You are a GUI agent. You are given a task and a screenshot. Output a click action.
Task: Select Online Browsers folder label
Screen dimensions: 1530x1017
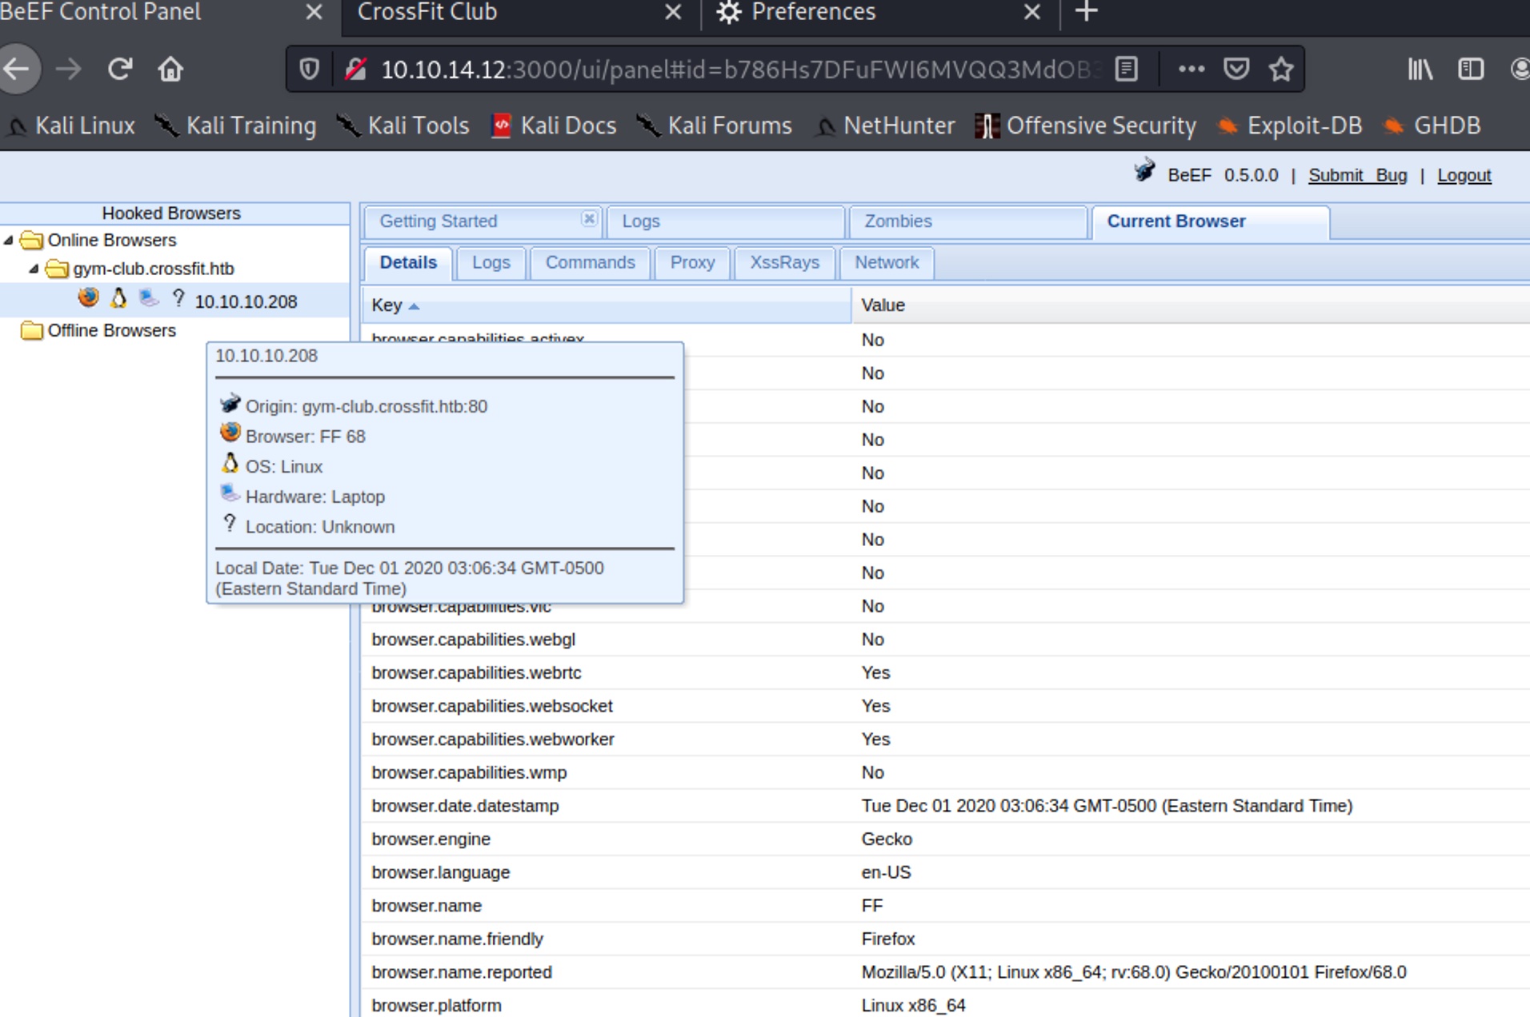[x=112, y=240]
